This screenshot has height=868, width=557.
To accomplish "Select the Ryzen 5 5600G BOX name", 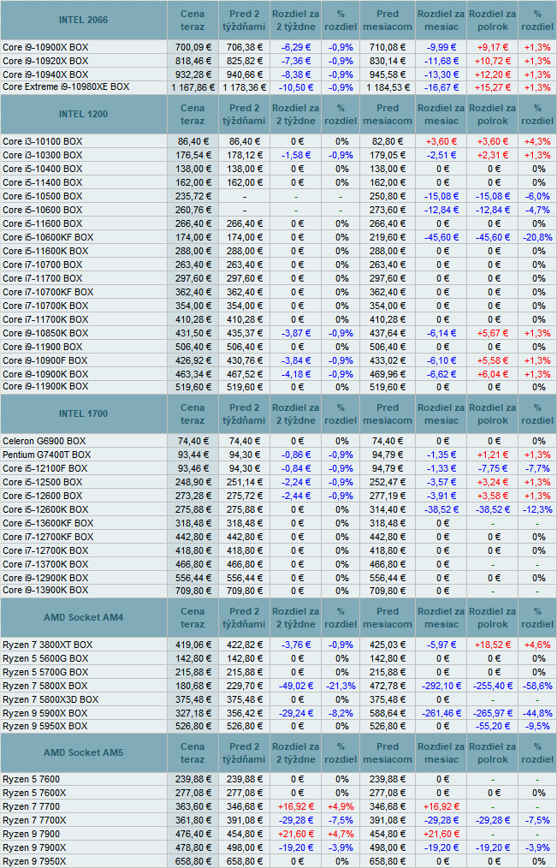I will pyautogui.click(x=45, y=659).
